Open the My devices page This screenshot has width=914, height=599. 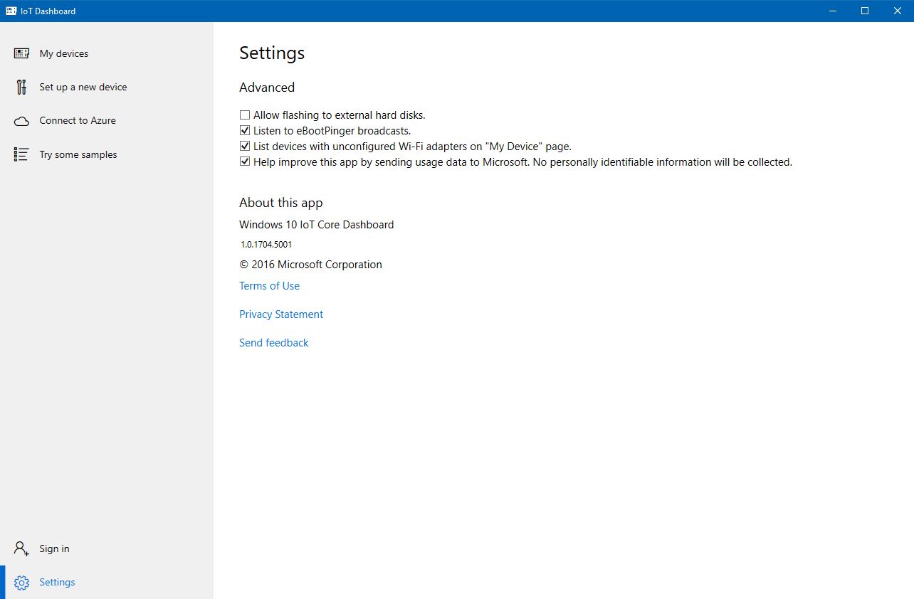coord(107,53)
